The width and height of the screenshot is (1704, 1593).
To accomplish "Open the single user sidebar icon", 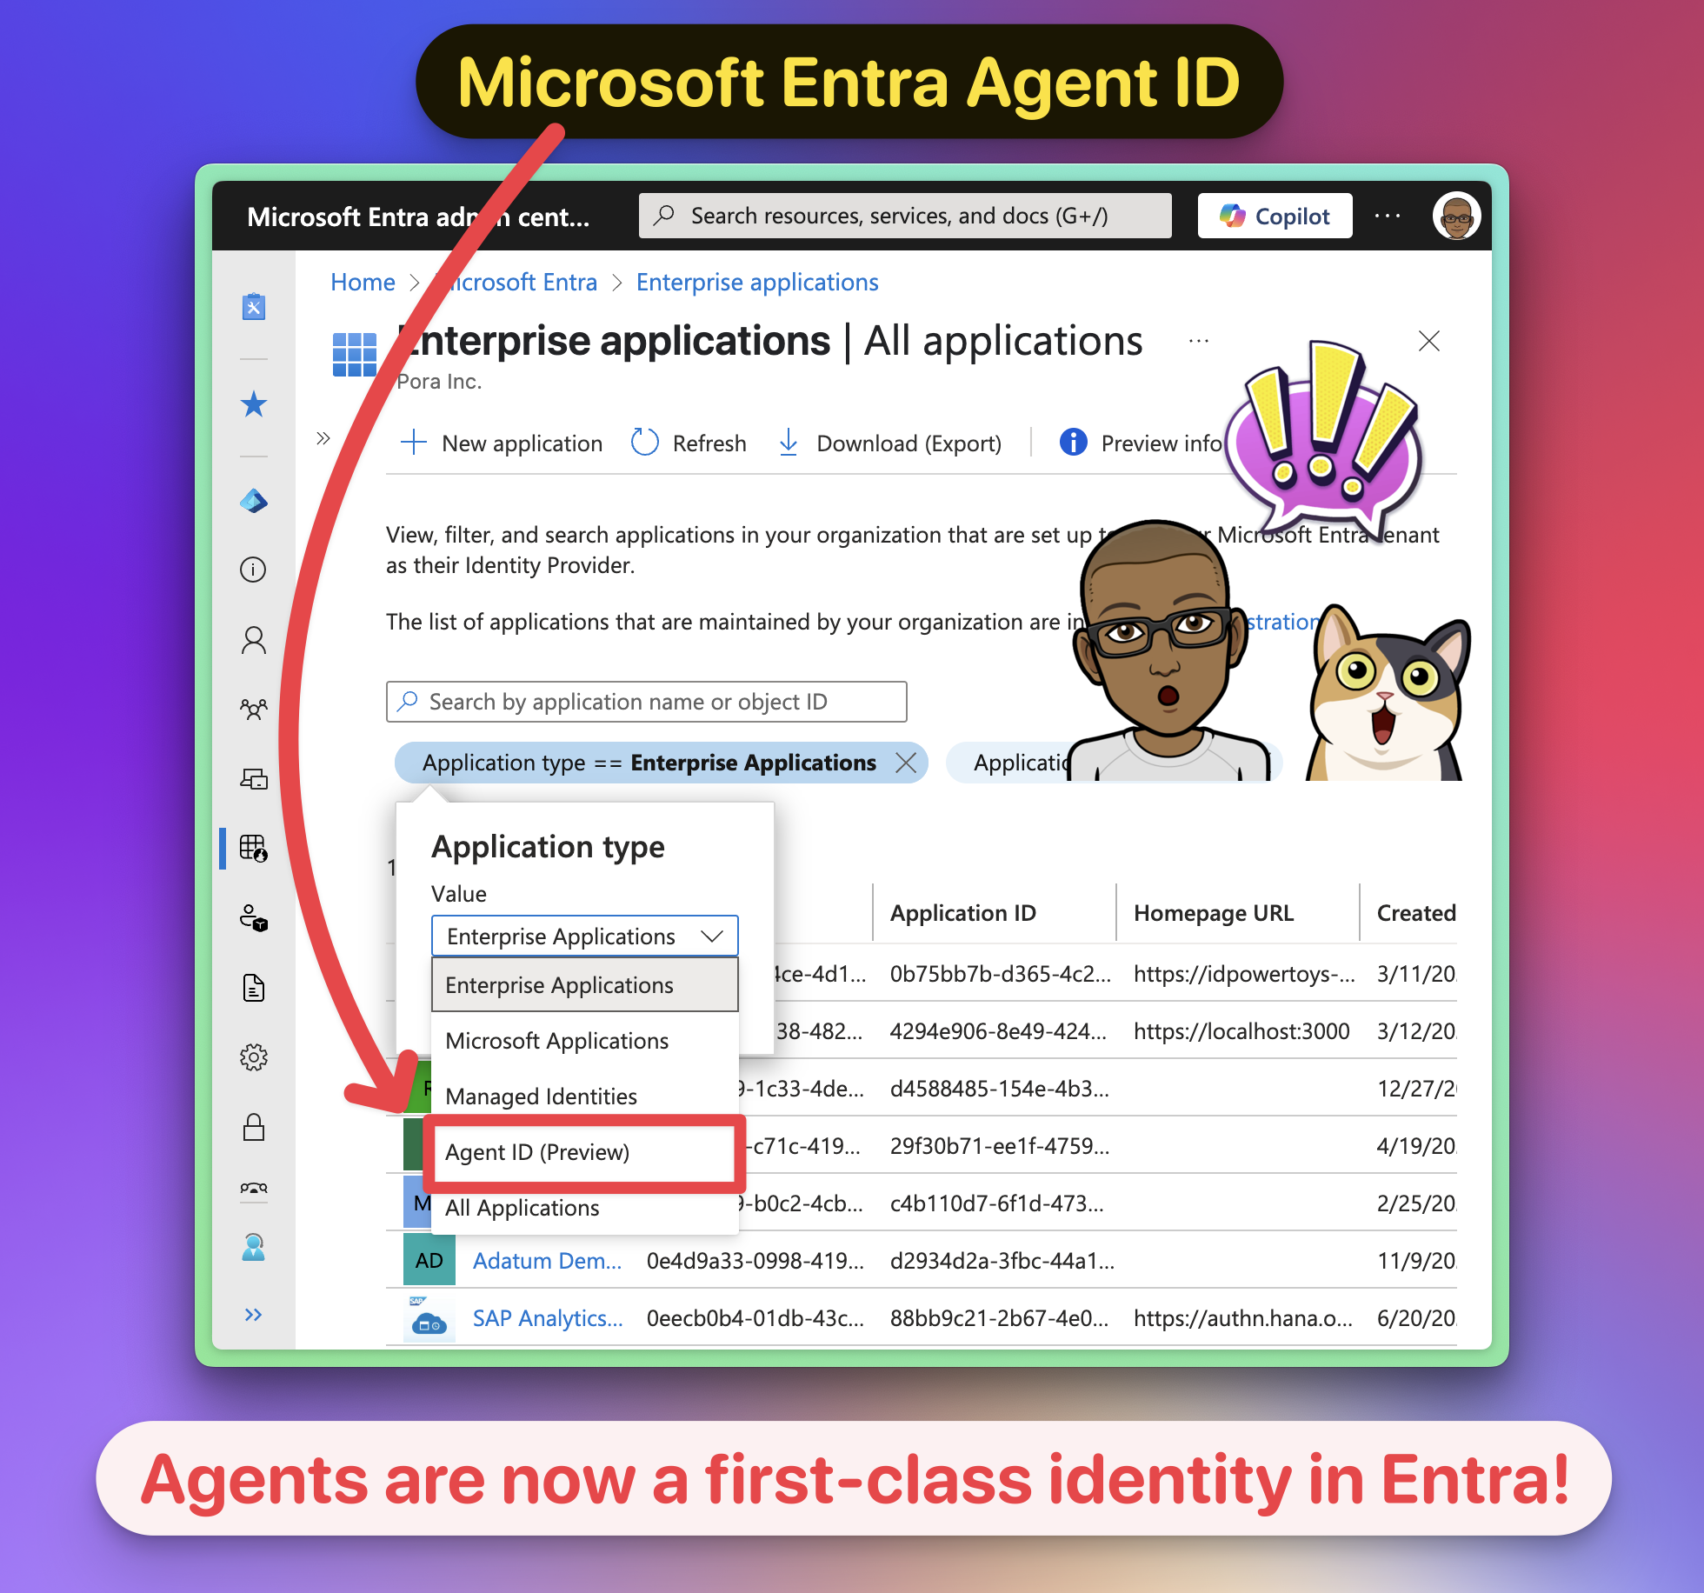I will pos(254,640).
